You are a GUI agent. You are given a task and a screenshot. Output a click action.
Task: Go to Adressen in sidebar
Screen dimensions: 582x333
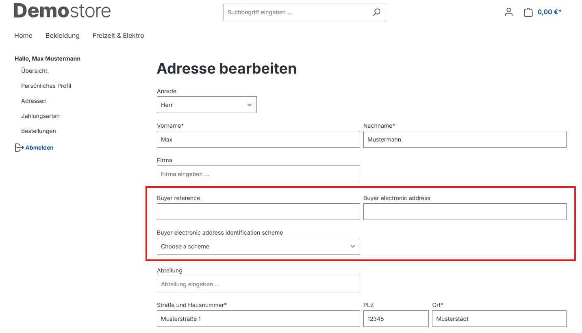point(34,101)
